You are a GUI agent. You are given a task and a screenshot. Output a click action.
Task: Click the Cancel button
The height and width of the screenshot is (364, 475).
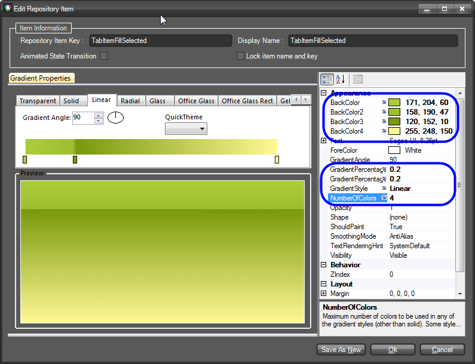[442, 350]
